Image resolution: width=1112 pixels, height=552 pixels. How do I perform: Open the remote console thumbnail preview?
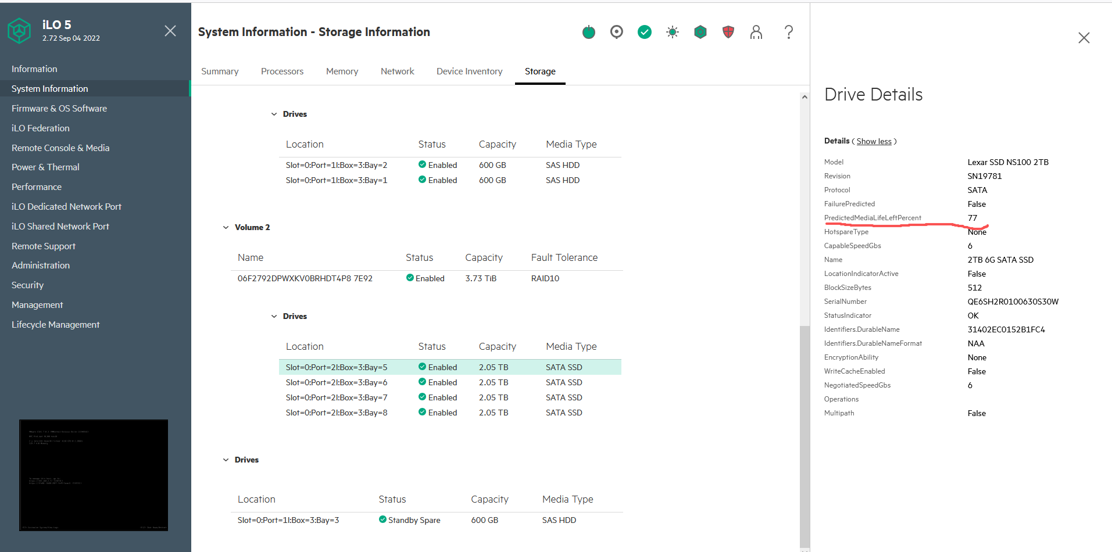[94, 475]
